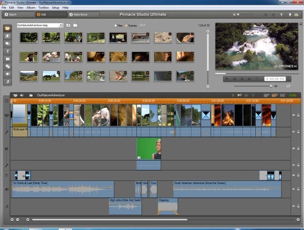Select the Scenes radio button

127,25
